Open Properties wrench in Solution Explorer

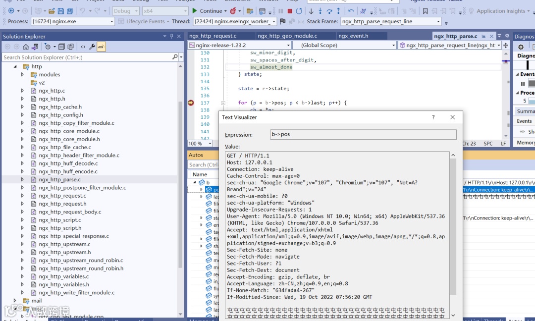pyautogui.click(x=92, y=47)
